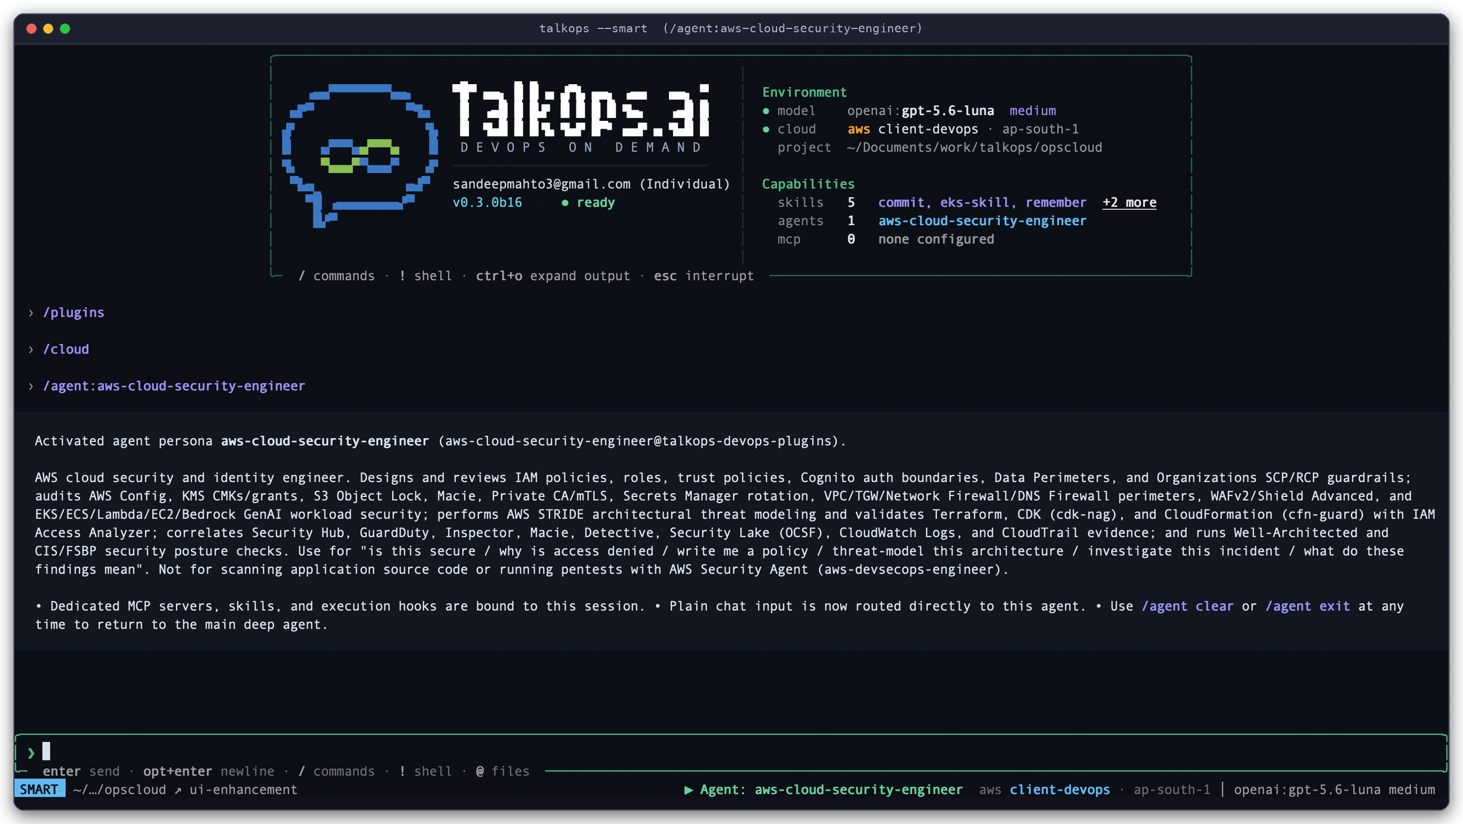This screenshot has height=824, width=1463.
Task: Click the '/agent exit' command link
Action: [1308, 606]
